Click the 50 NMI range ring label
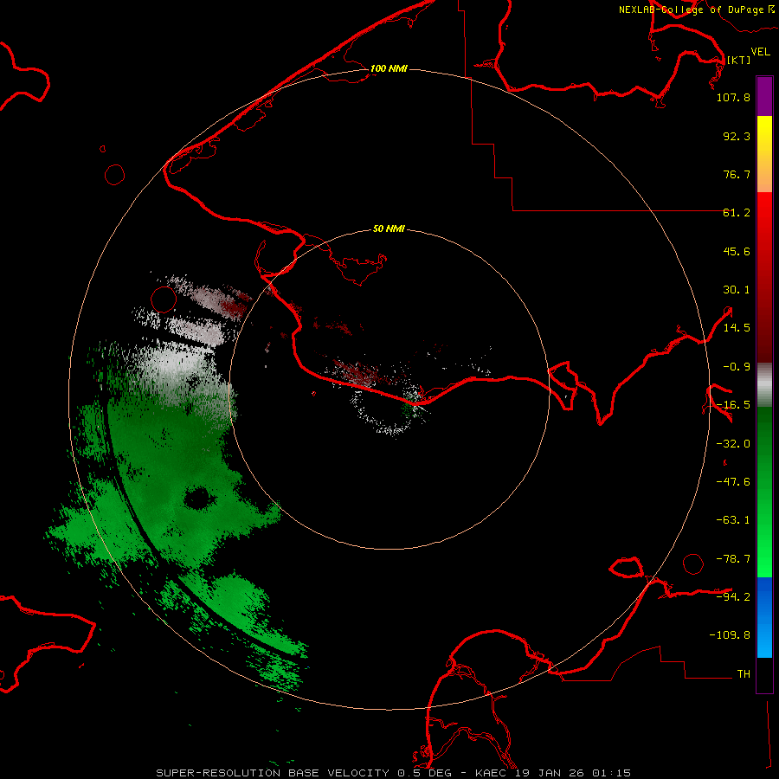The image size is (779, 779). click(x=389, y=229)
